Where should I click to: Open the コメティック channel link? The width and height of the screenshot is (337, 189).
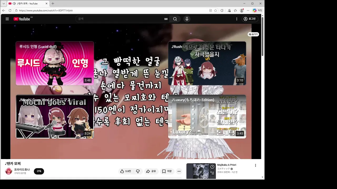pyautogui.click(x=224, y=169)
